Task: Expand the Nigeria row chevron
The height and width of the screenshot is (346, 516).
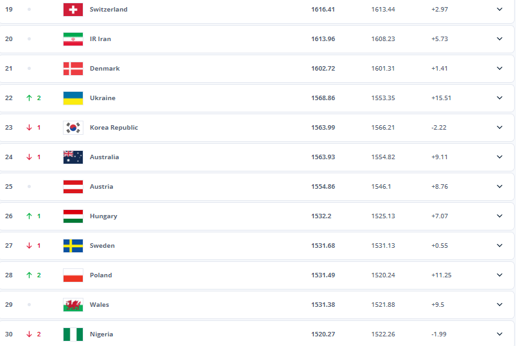Action: 499,334
